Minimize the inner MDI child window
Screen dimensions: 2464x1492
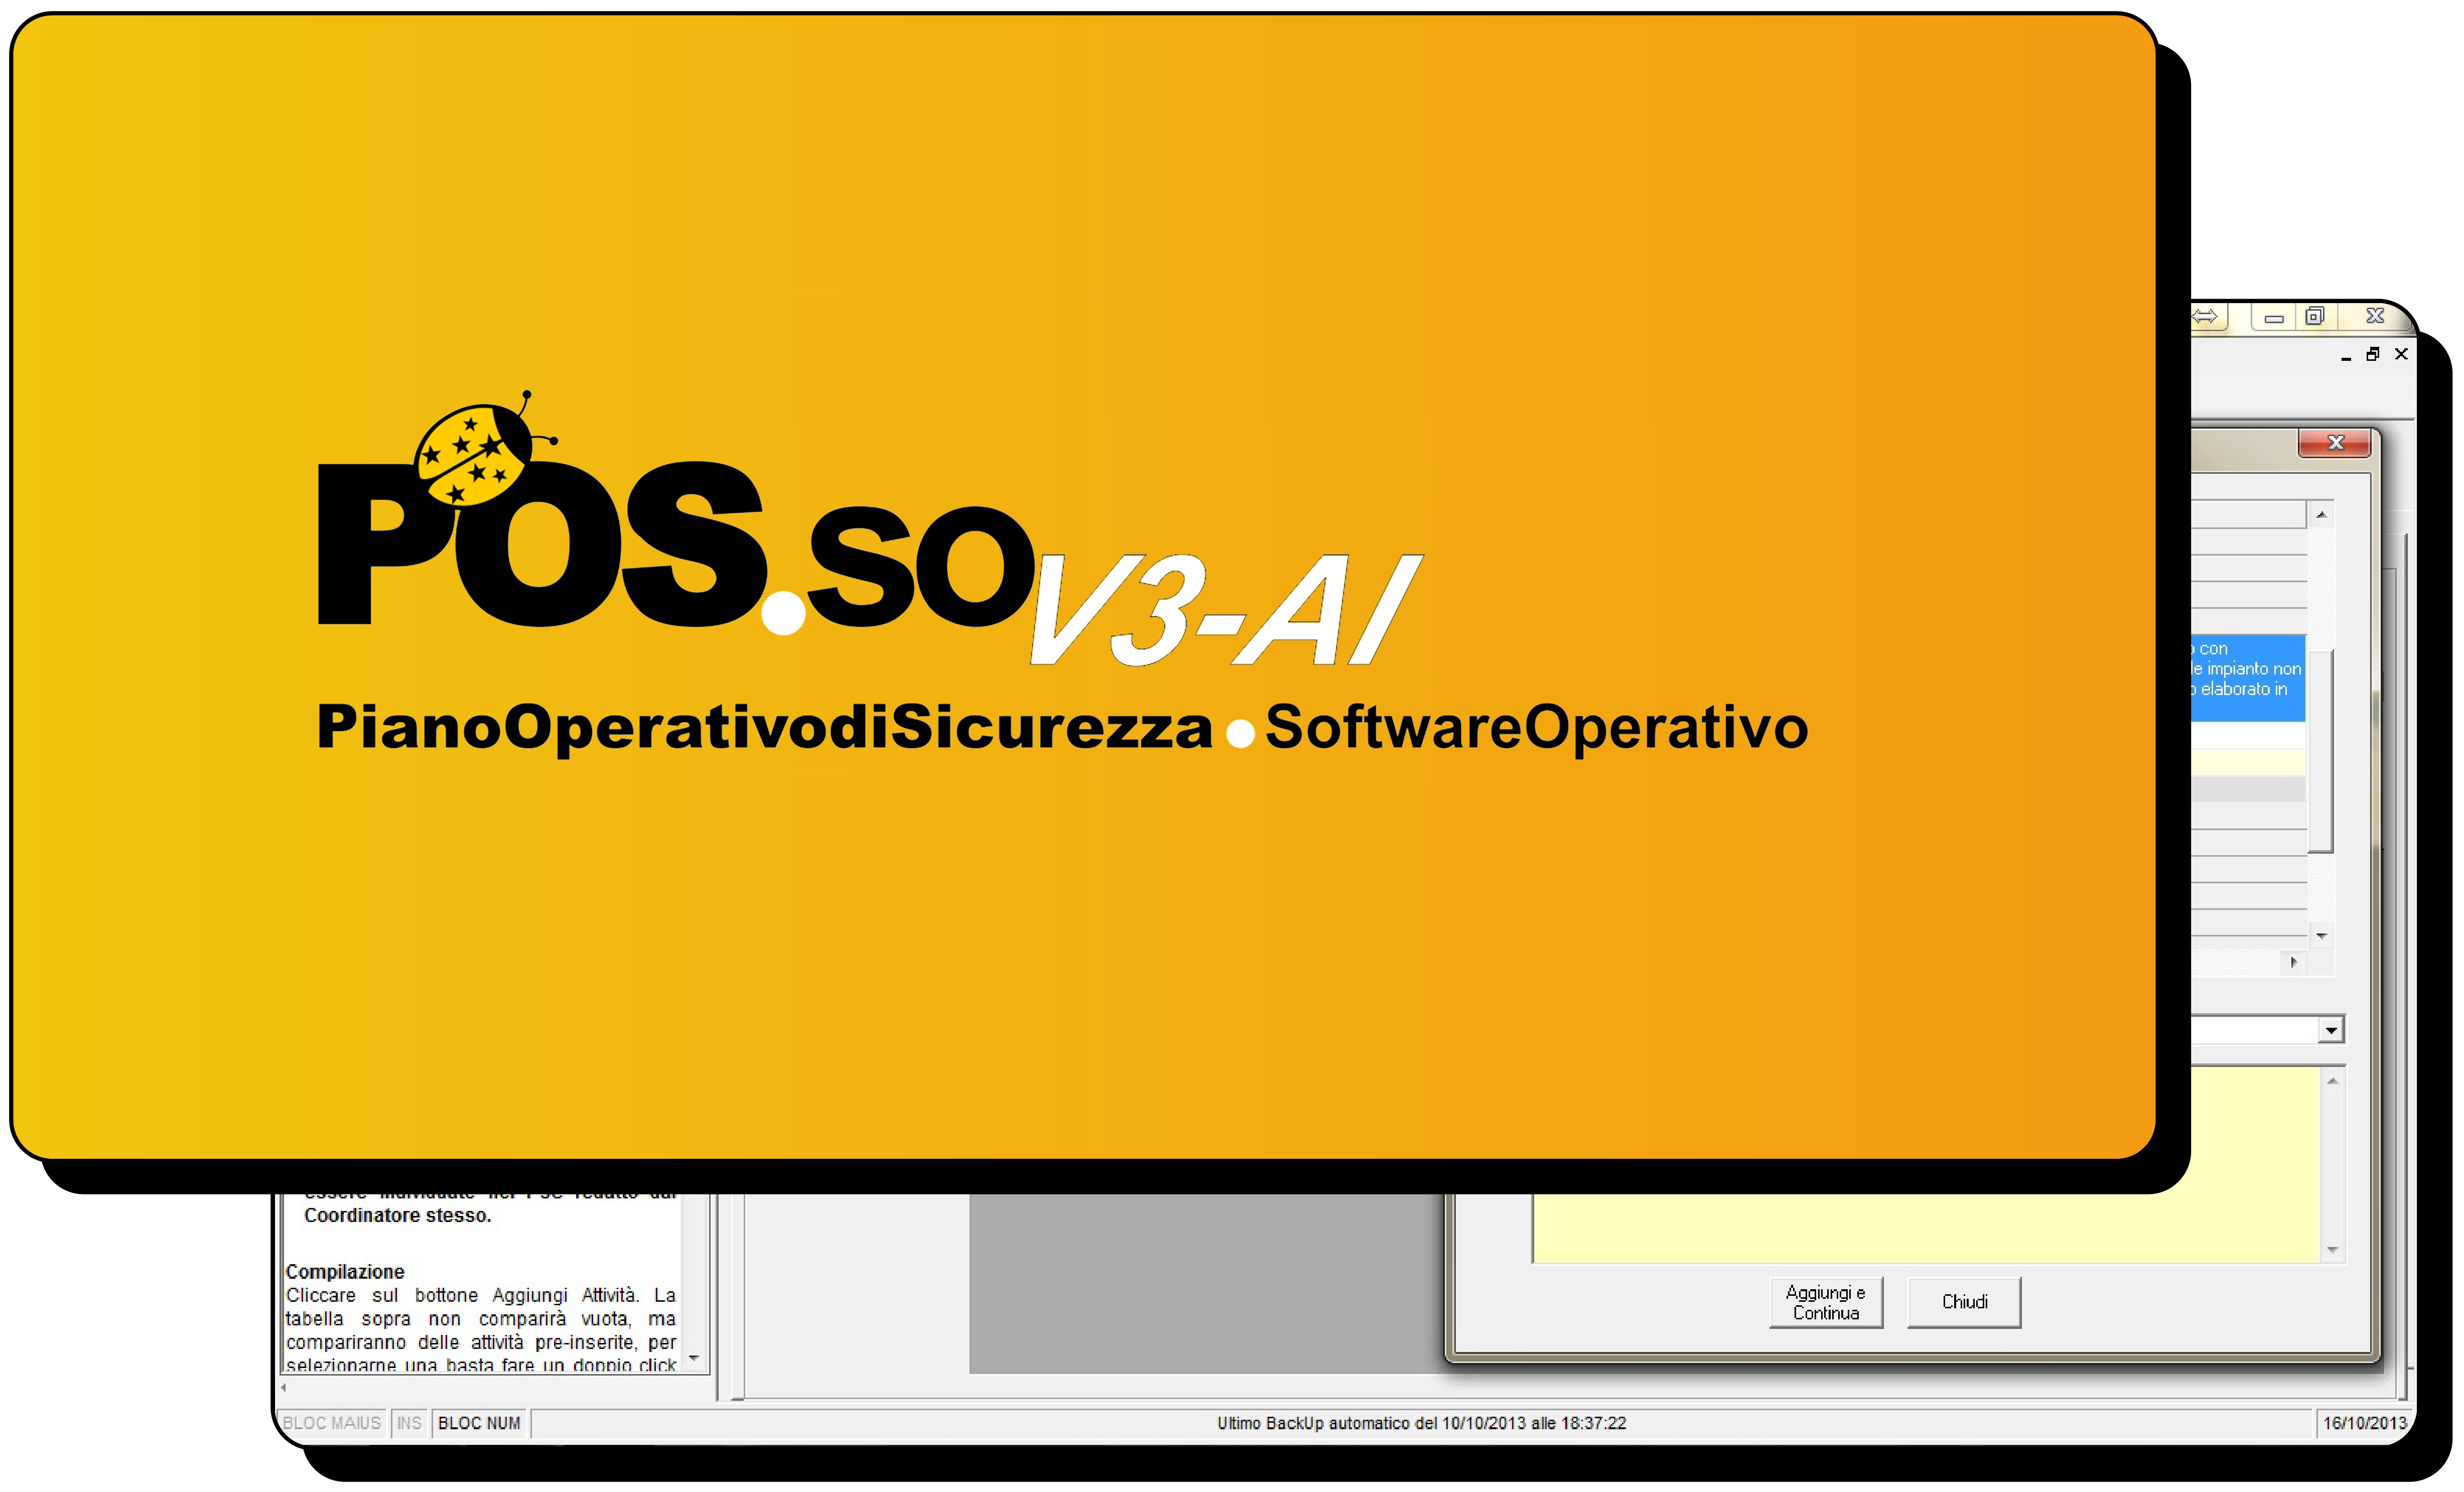[x=2346, y=356]
